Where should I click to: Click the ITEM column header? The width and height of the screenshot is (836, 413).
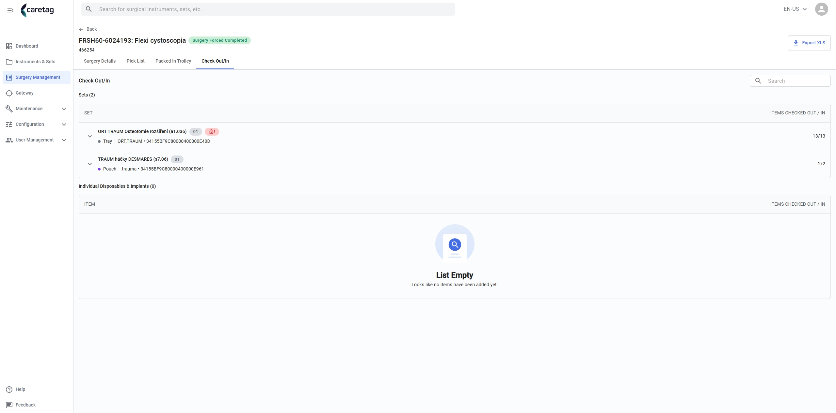point(89,204)
